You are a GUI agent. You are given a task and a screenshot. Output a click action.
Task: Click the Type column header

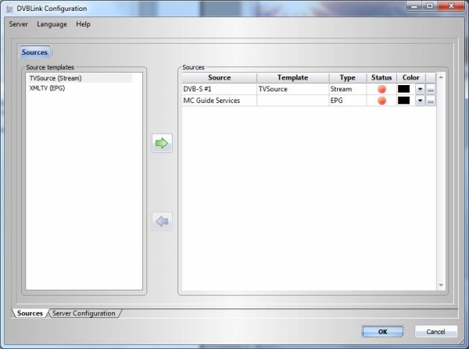[348, 78]
